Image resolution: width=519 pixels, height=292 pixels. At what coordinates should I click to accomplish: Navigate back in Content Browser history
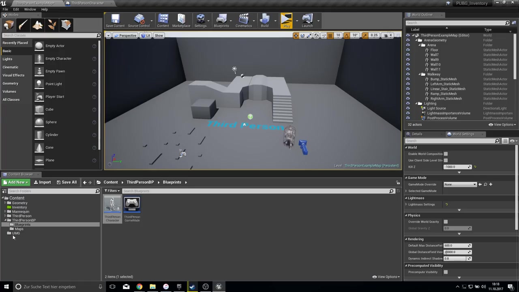[85, 182]
